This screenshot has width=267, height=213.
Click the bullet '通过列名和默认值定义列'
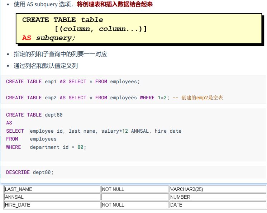click(46, 66)
